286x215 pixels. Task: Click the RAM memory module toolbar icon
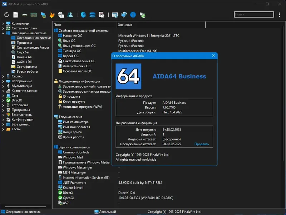click(x=34, y=15)
